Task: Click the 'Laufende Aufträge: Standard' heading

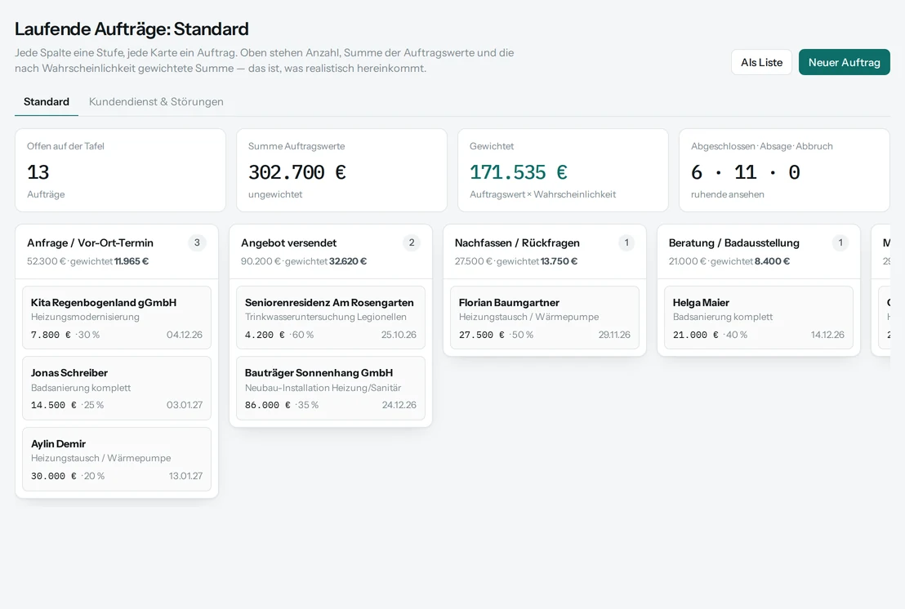Action: click(x=132, y=29)
